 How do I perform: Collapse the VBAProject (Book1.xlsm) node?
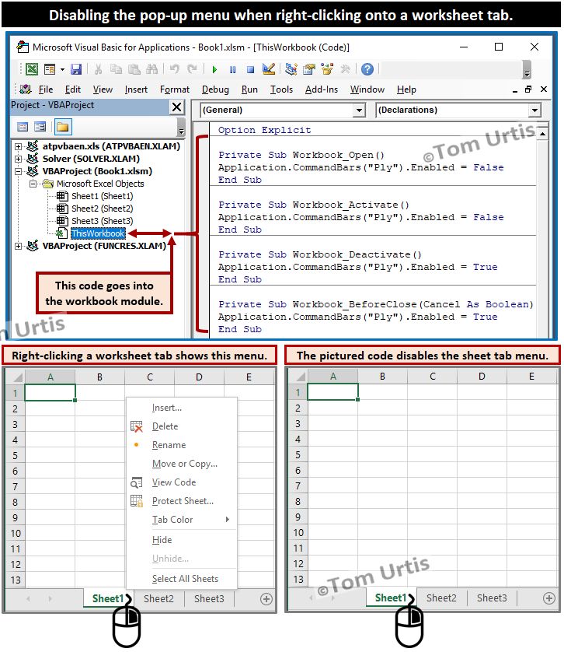(x=18, y=171)
